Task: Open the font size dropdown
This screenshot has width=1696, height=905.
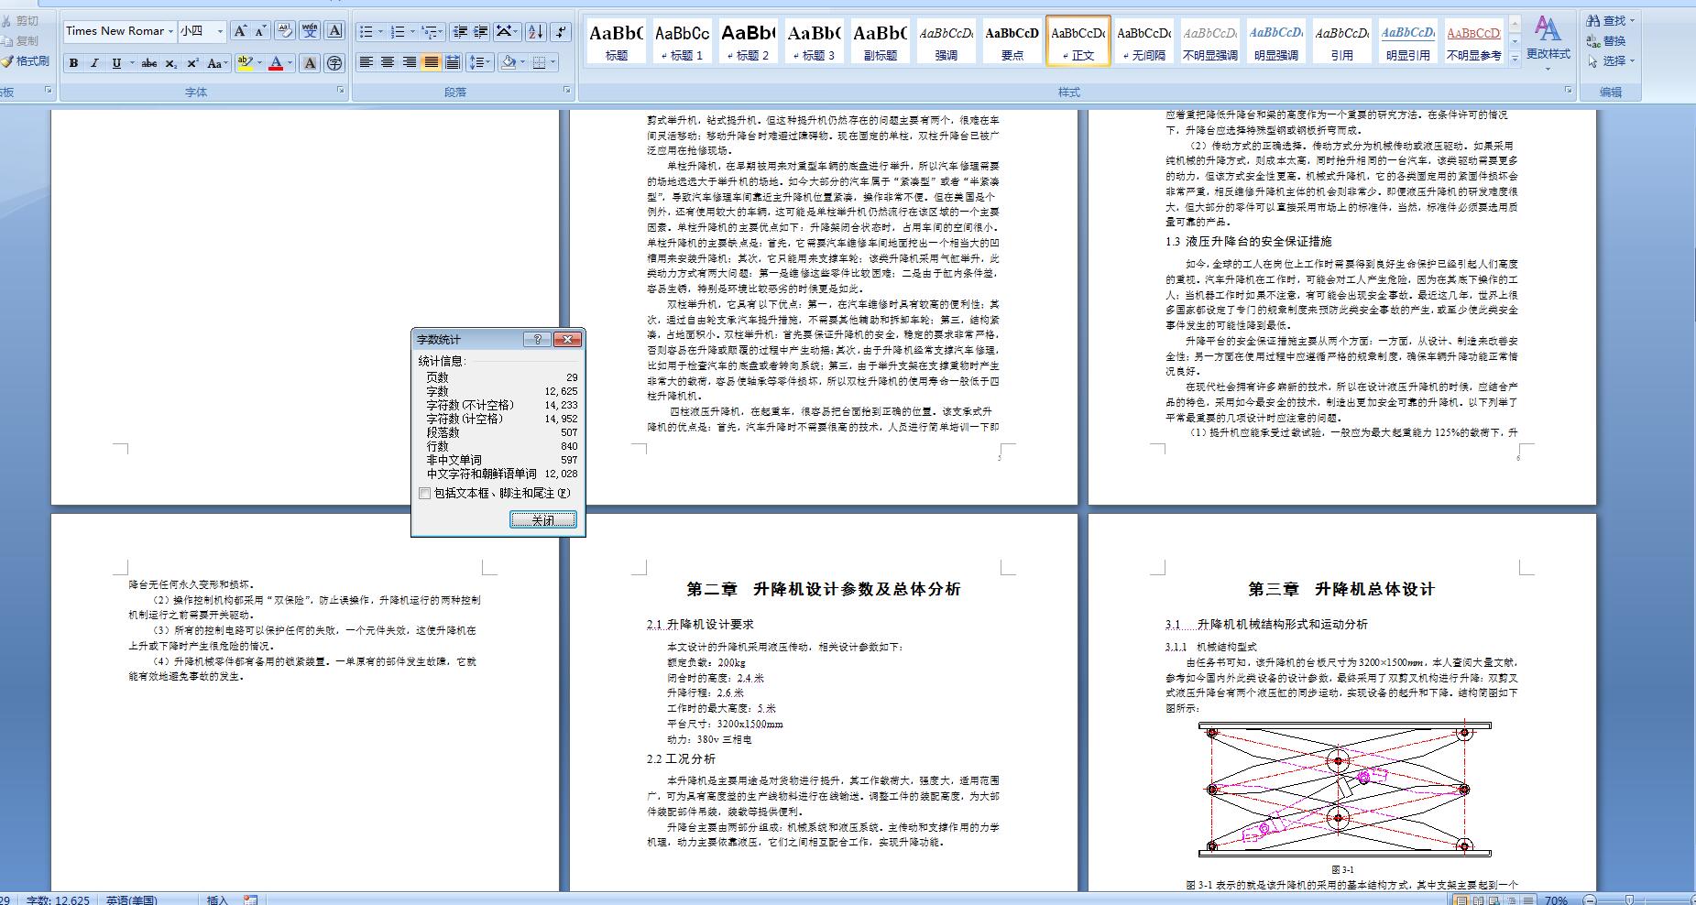Action: point(220,31)
